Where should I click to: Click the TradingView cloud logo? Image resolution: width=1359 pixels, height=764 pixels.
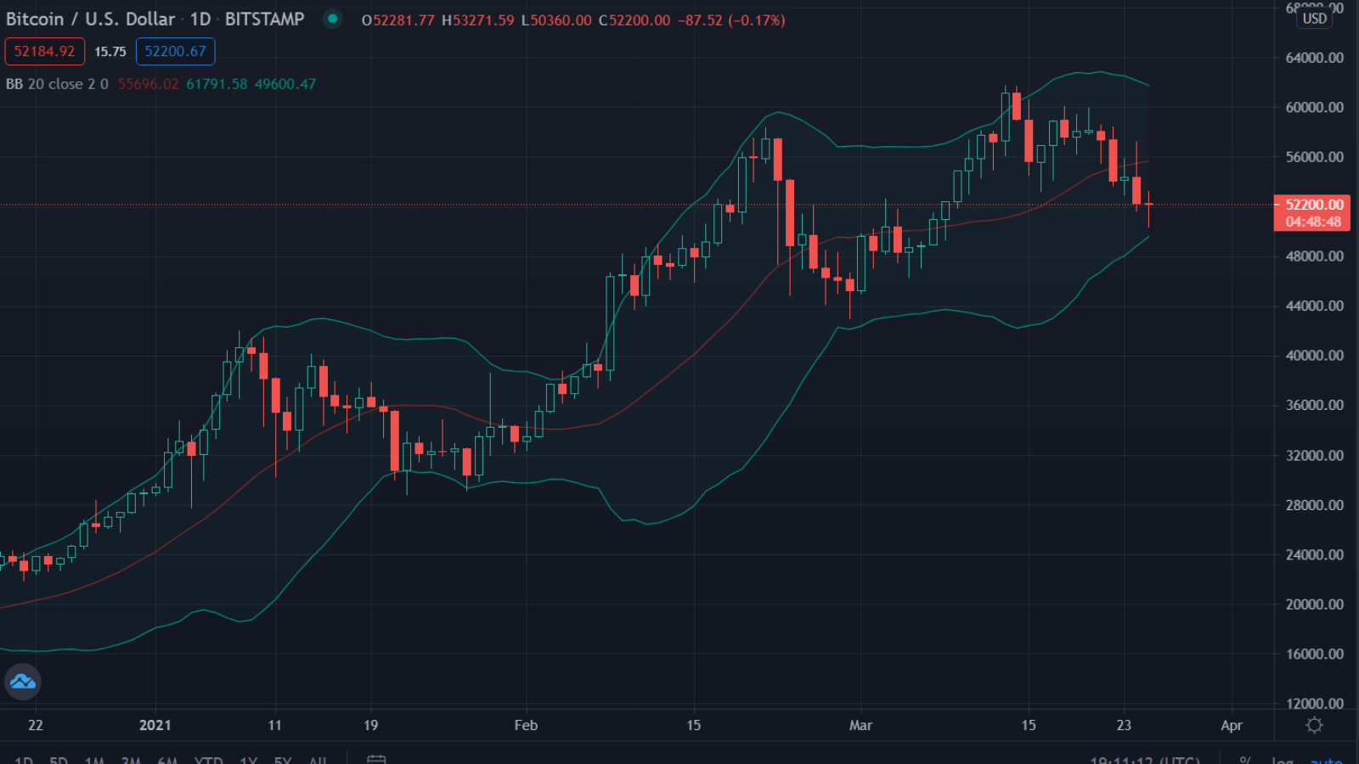click(x=22, y=682)
